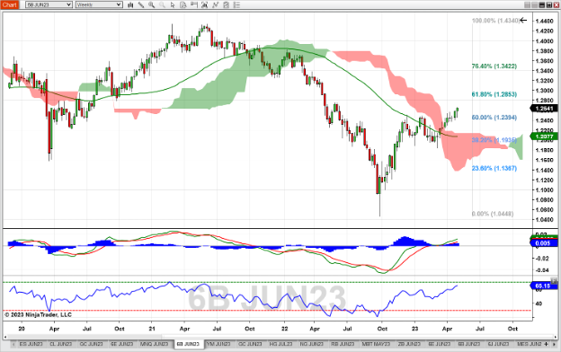Click the second grey window control button

coord(535,4)
